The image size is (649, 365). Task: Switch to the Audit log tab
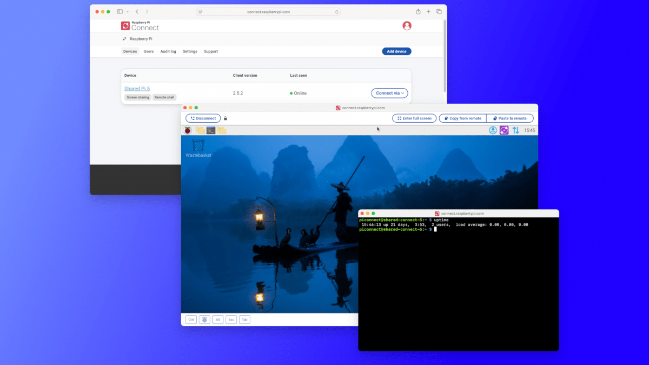point(168,51)
